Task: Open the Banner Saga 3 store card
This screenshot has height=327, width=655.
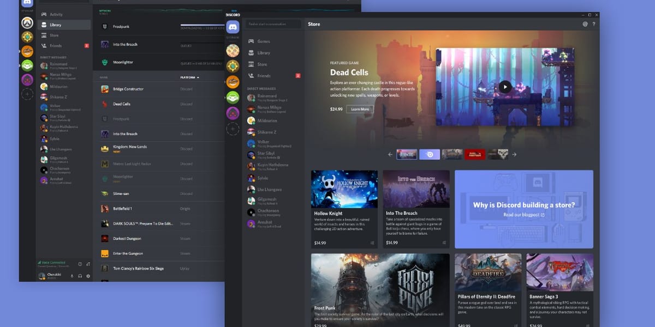Action: (x=560, y=290)
